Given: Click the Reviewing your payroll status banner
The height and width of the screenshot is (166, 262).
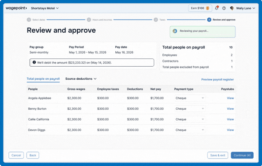Looking at the screenshot, I should [203, 32].
